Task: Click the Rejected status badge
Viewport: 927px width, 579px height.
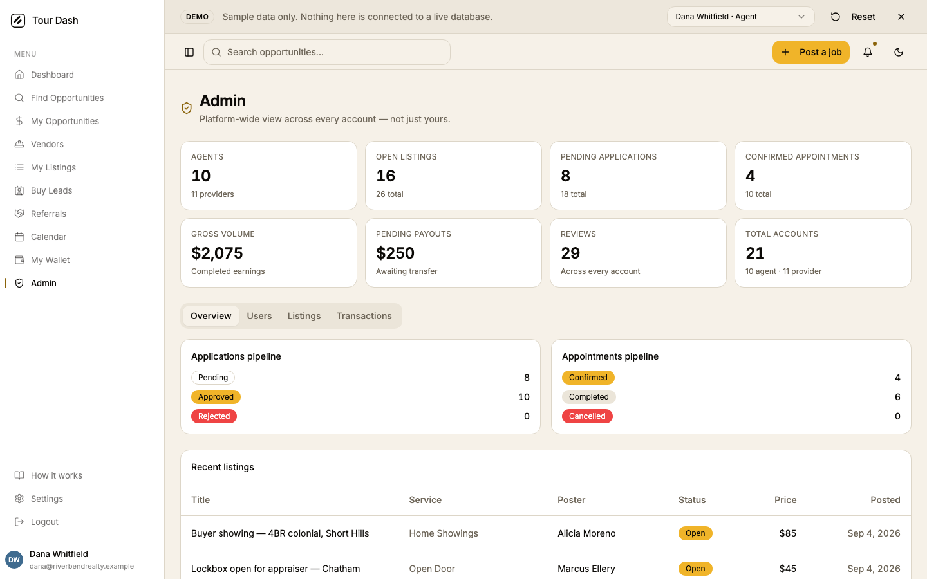Action: click(214, 416)
